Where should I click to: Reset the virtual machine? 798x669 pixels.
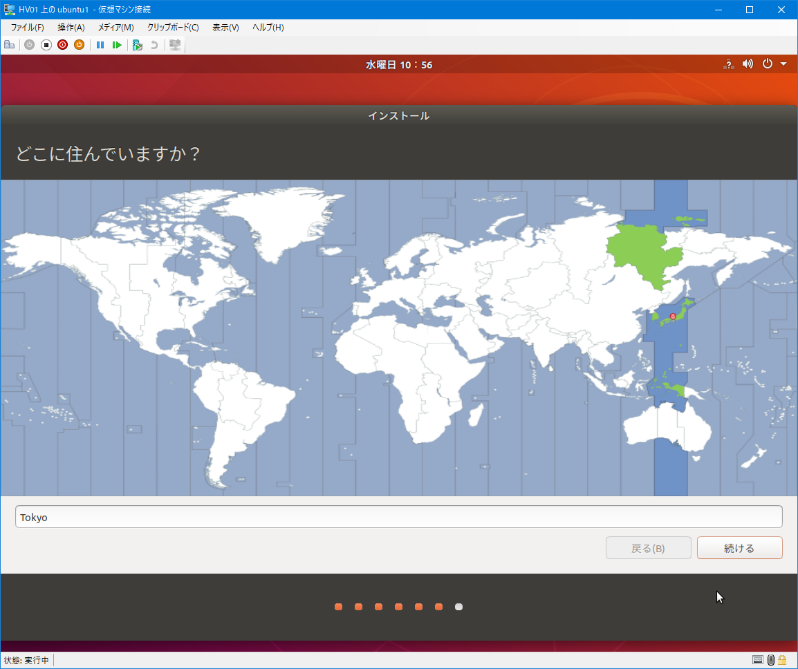pyautogui.click(x=118, y=44)
